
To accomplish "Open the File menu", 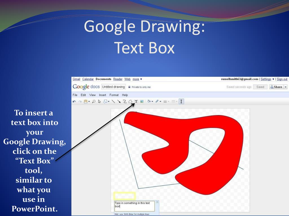I will (75, 95).
